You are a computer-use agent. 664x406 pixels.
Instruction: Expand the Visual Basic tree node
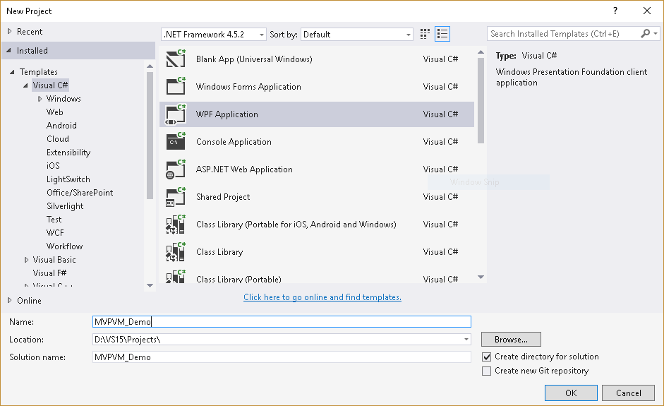click(26, 260)
